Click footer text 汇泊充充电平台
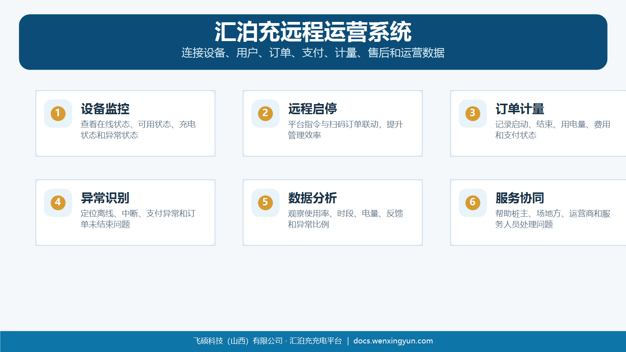Image resolution: width=626 pixels, height=352 pixels. pos(316,341)
